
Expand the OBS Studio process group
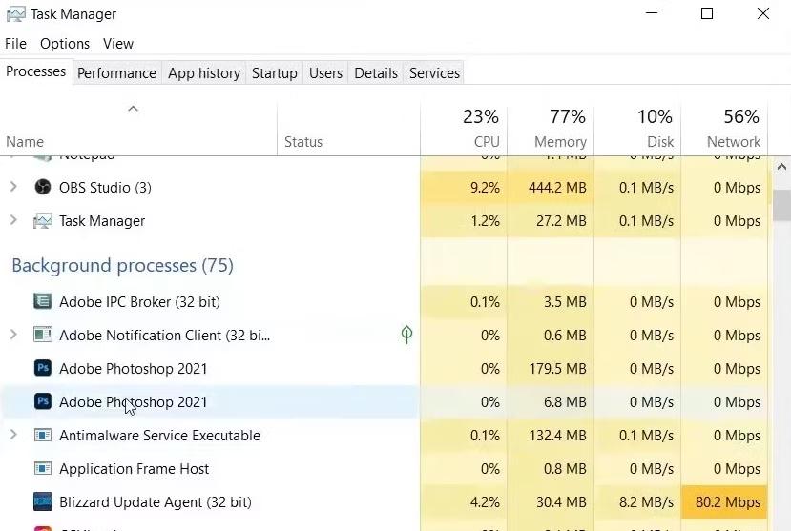[x=13, y=188]
